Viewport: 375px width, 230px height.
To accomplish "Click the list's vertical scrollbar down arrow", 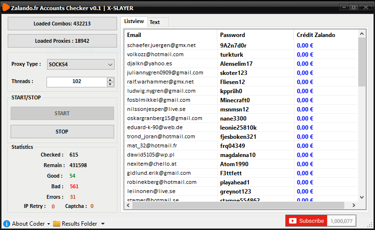I will click(x=362, y=197).
